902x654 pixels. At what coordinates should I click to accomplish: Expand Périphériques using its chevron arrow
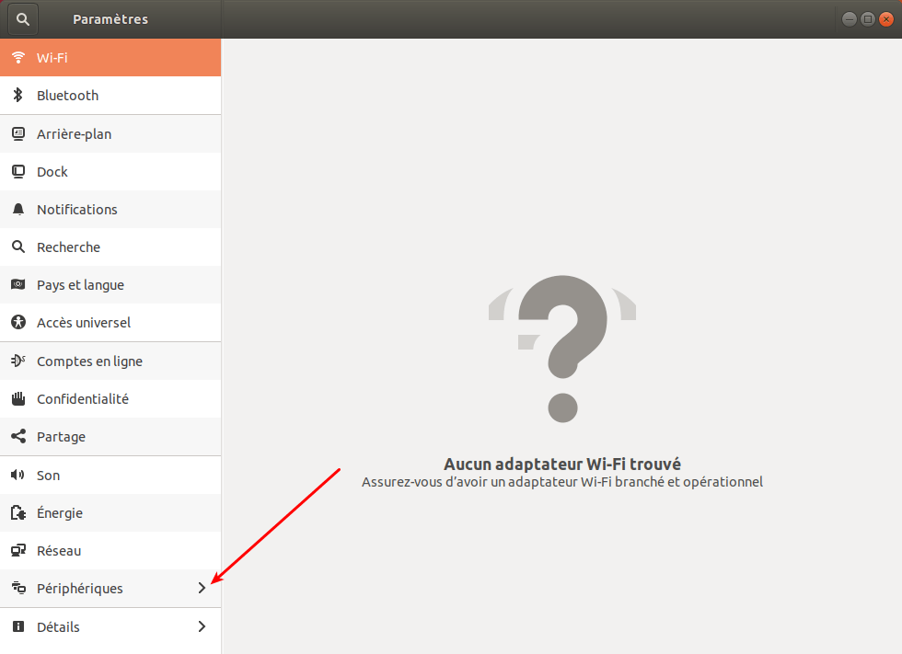(202, 589)
